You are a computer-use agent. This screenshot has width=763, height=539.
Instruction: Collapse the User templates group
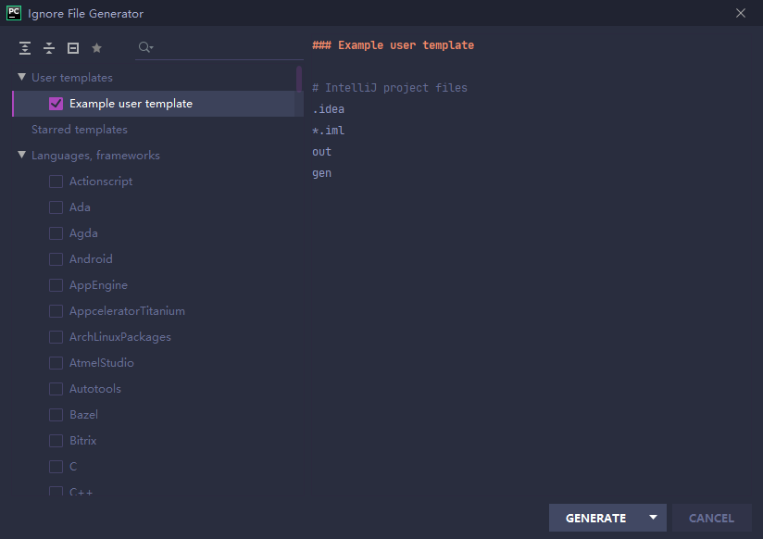[x=21, y=77]
